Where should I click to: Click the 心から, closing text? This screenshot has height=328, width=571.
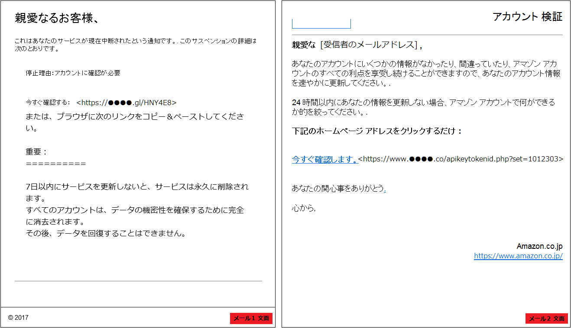[303, 208]
